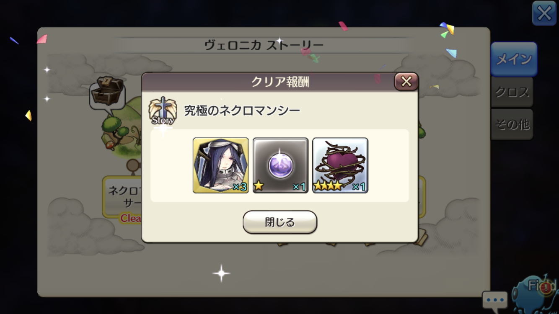Select the ネクロ stage node behind dialog
559x314 pixels.
point(122,197)
